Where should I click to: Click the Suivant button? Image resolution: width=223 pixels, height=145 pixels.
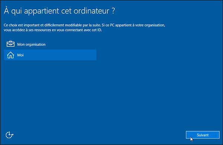(x=203, y=135)
